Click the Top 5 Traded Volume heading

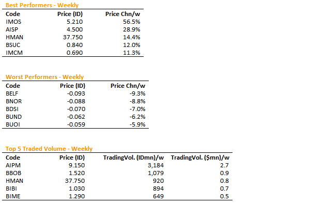click(x=49, y=149)
